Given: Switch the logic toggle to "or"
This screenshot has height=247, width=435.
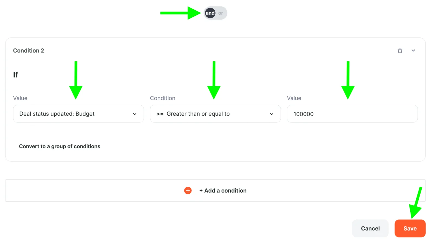Looking at the screenshot, I should pyautogui.click(x=221, y=13).
